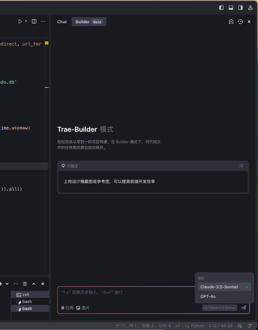258x330 pixels.
Task: Send the message with paper plane icon
Action: (x=244, y=308)
